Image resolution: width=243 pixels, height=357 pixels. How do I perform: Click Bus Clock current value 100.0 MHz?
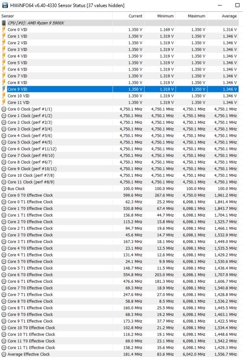coord(133,189)
